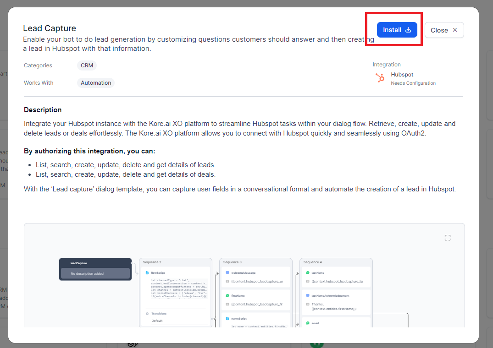Select the lastNameAcknowledgement node

pos(336,302)
